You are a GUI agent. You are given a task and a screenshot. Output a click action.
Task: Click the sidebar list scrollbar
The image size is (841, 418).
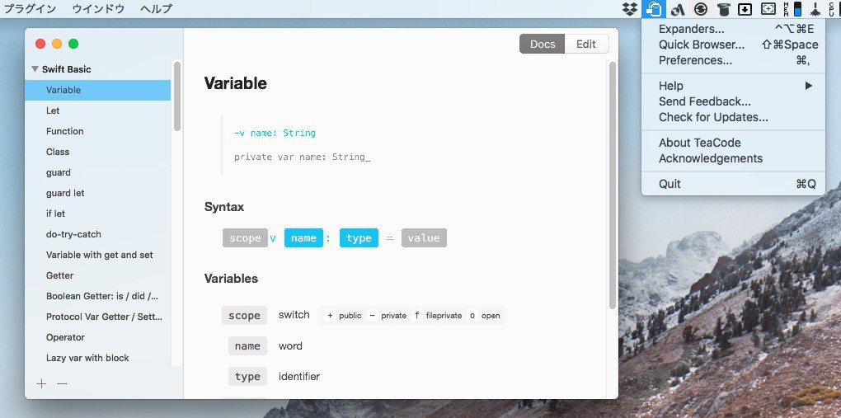coord(177,96)
